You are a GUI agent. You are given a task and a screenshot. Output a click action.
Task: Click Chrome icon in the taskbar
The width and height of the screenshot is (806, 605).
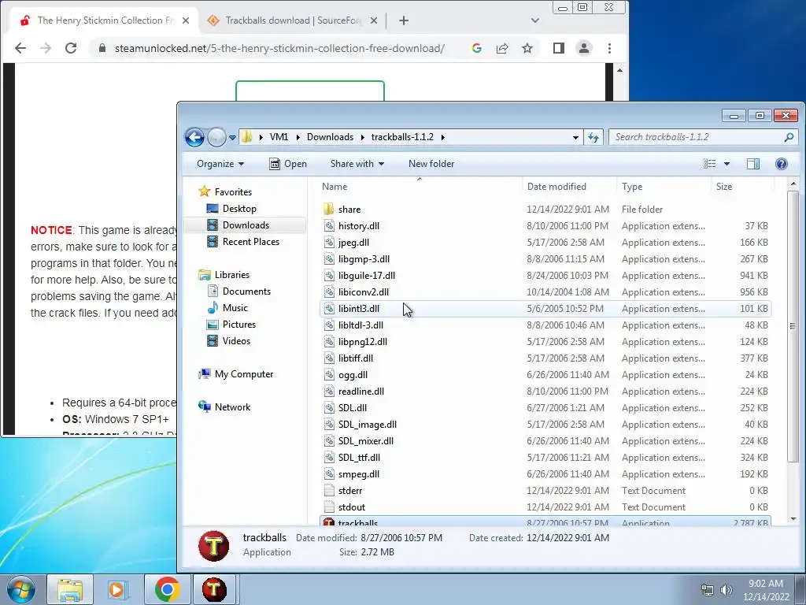coord(167,589)
